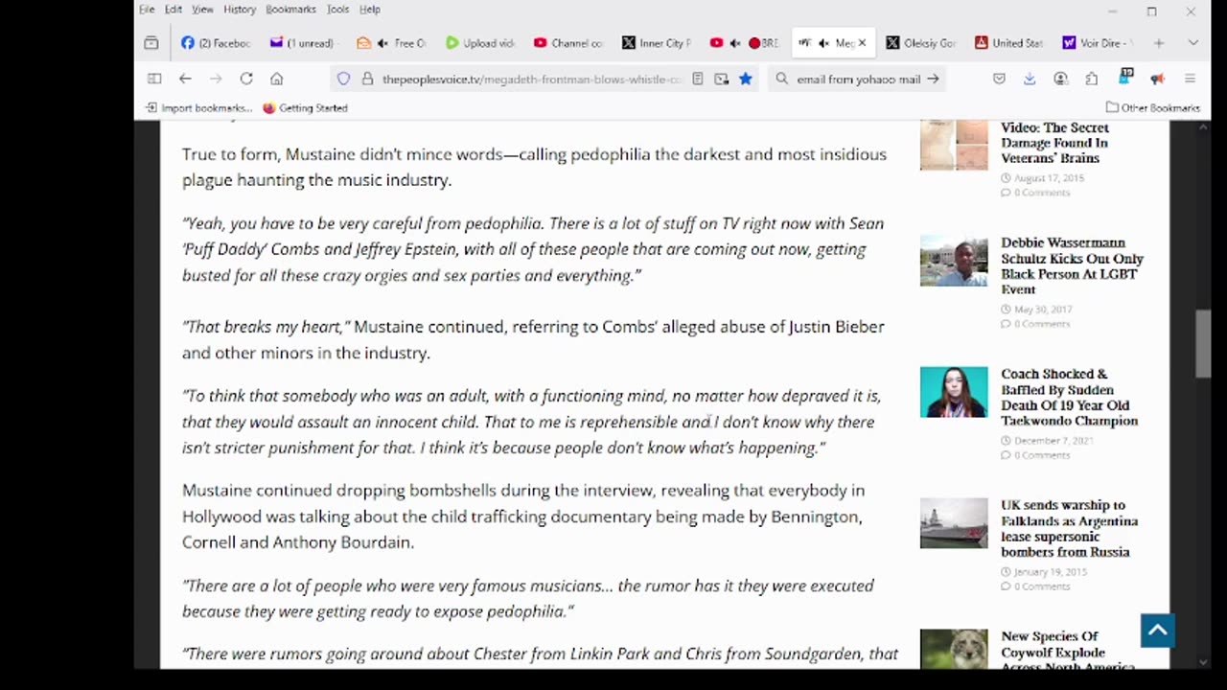Screen dimensions: 1227x690
Task: Switch to the Voir Dire tab
Action: pyautogui.click(x=1098, y=43)
